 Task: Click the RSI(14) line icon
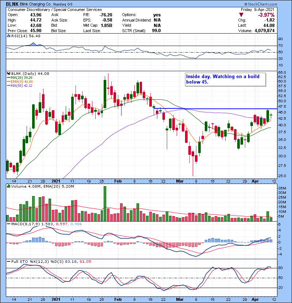point(9,36)
